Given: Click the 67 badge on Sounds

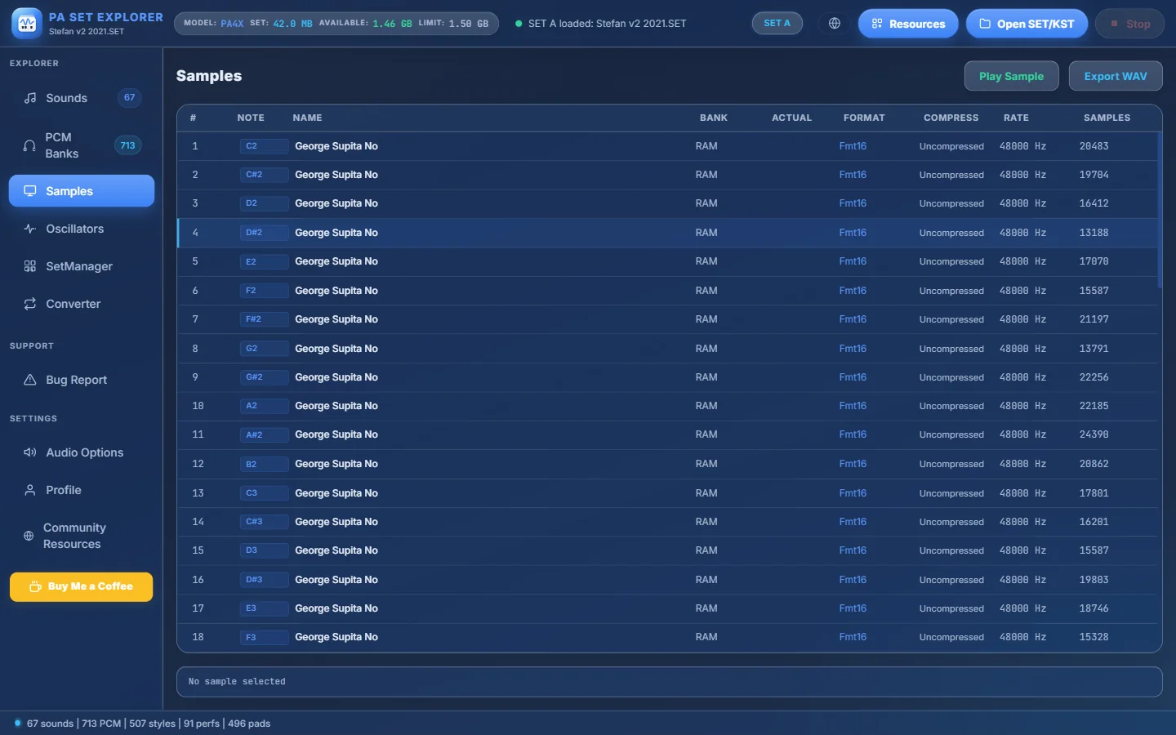Looking at the screenshot, I should pyautogui.click(x=129, y=98).
